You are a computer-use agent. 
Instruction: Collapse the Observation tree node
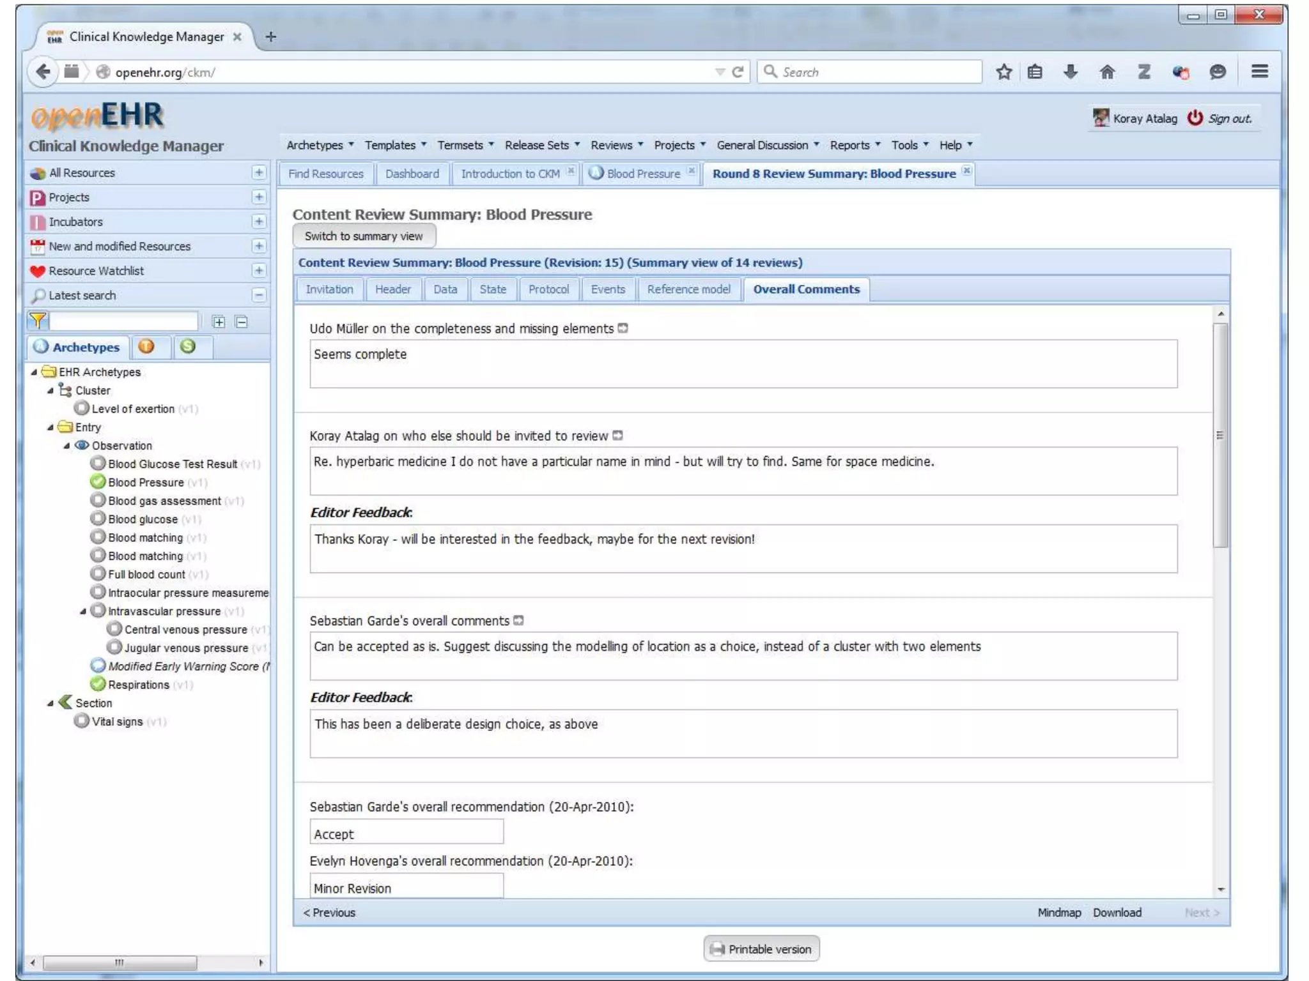[66, 446]
